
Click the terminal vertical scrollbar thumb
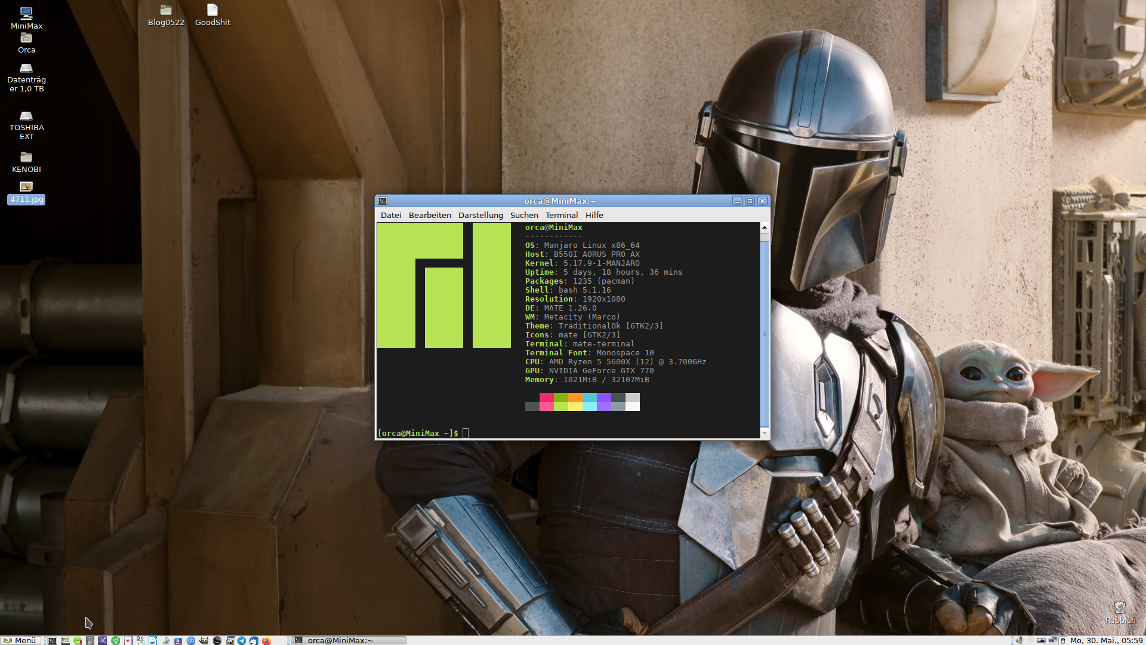point(764,334)
